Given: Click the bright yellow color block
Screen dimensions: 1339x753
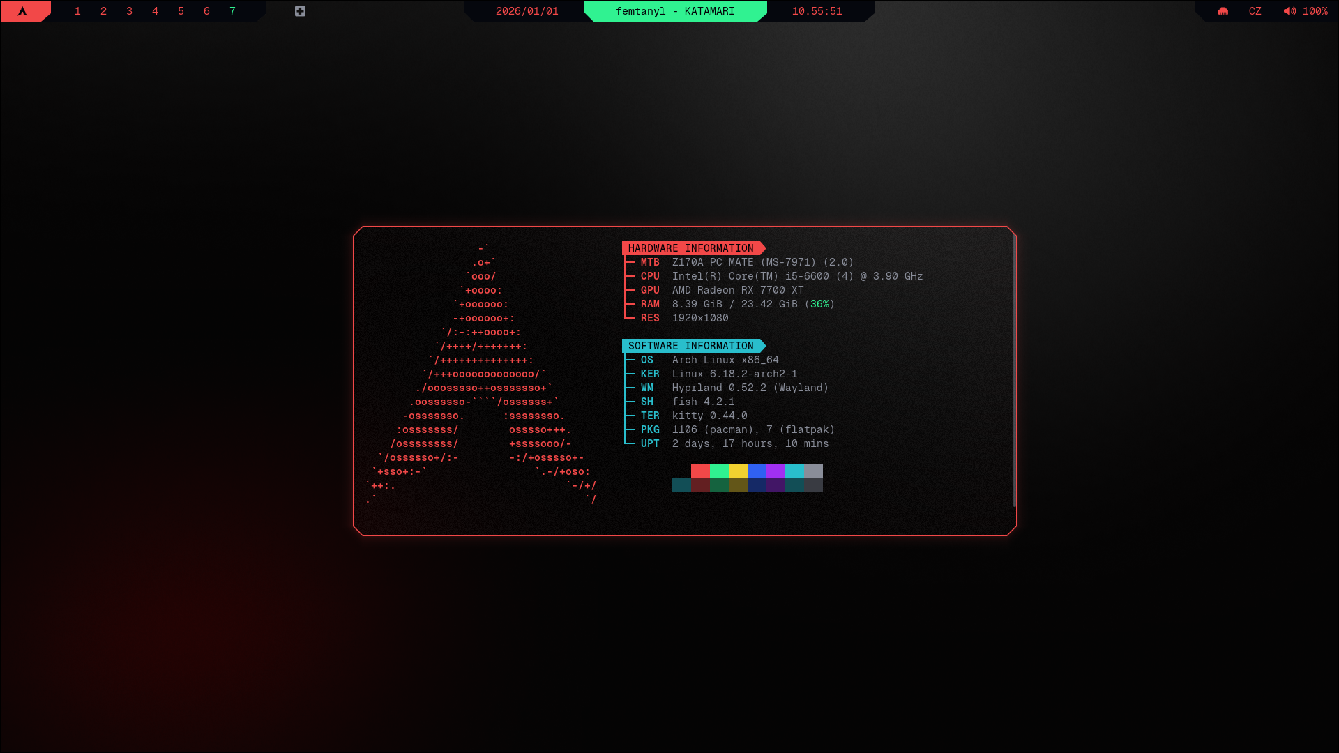Looking at the screenshot, I should tap(738, 471).
